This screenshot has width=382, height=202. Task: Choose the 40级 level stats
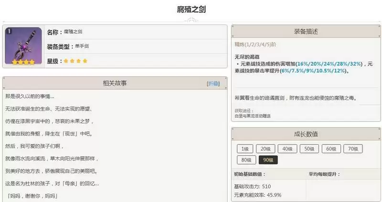pos(287,149)
